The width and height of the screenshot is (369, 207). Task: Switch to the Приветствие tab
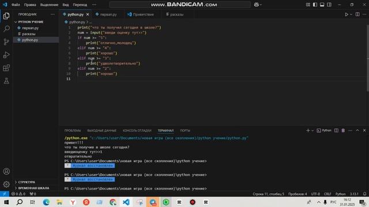pyautogui.click(x=143, y=14)
